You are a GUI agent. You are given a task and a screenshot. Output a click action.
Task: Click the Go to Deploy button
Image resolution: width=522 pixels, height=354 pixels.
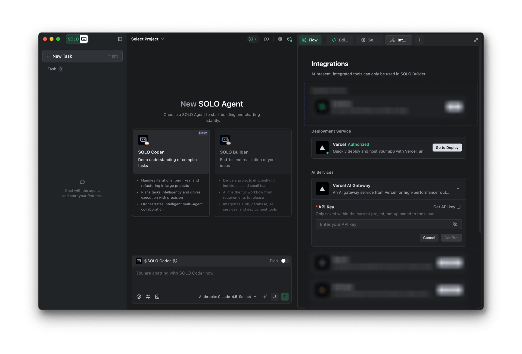[447, 148]
